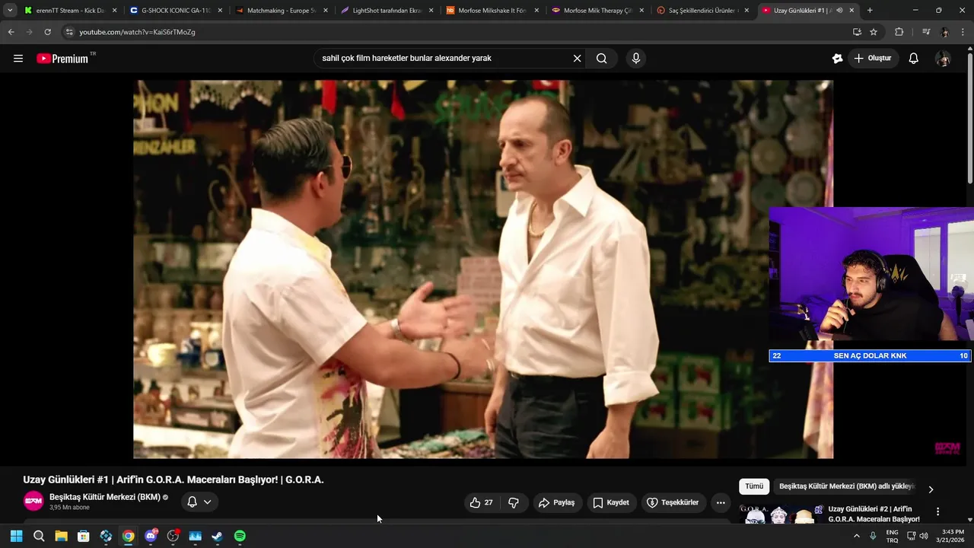Reload the page
The width and height of the screenshot is (974, 548).
pyautogui.click(x=47, y=32)
